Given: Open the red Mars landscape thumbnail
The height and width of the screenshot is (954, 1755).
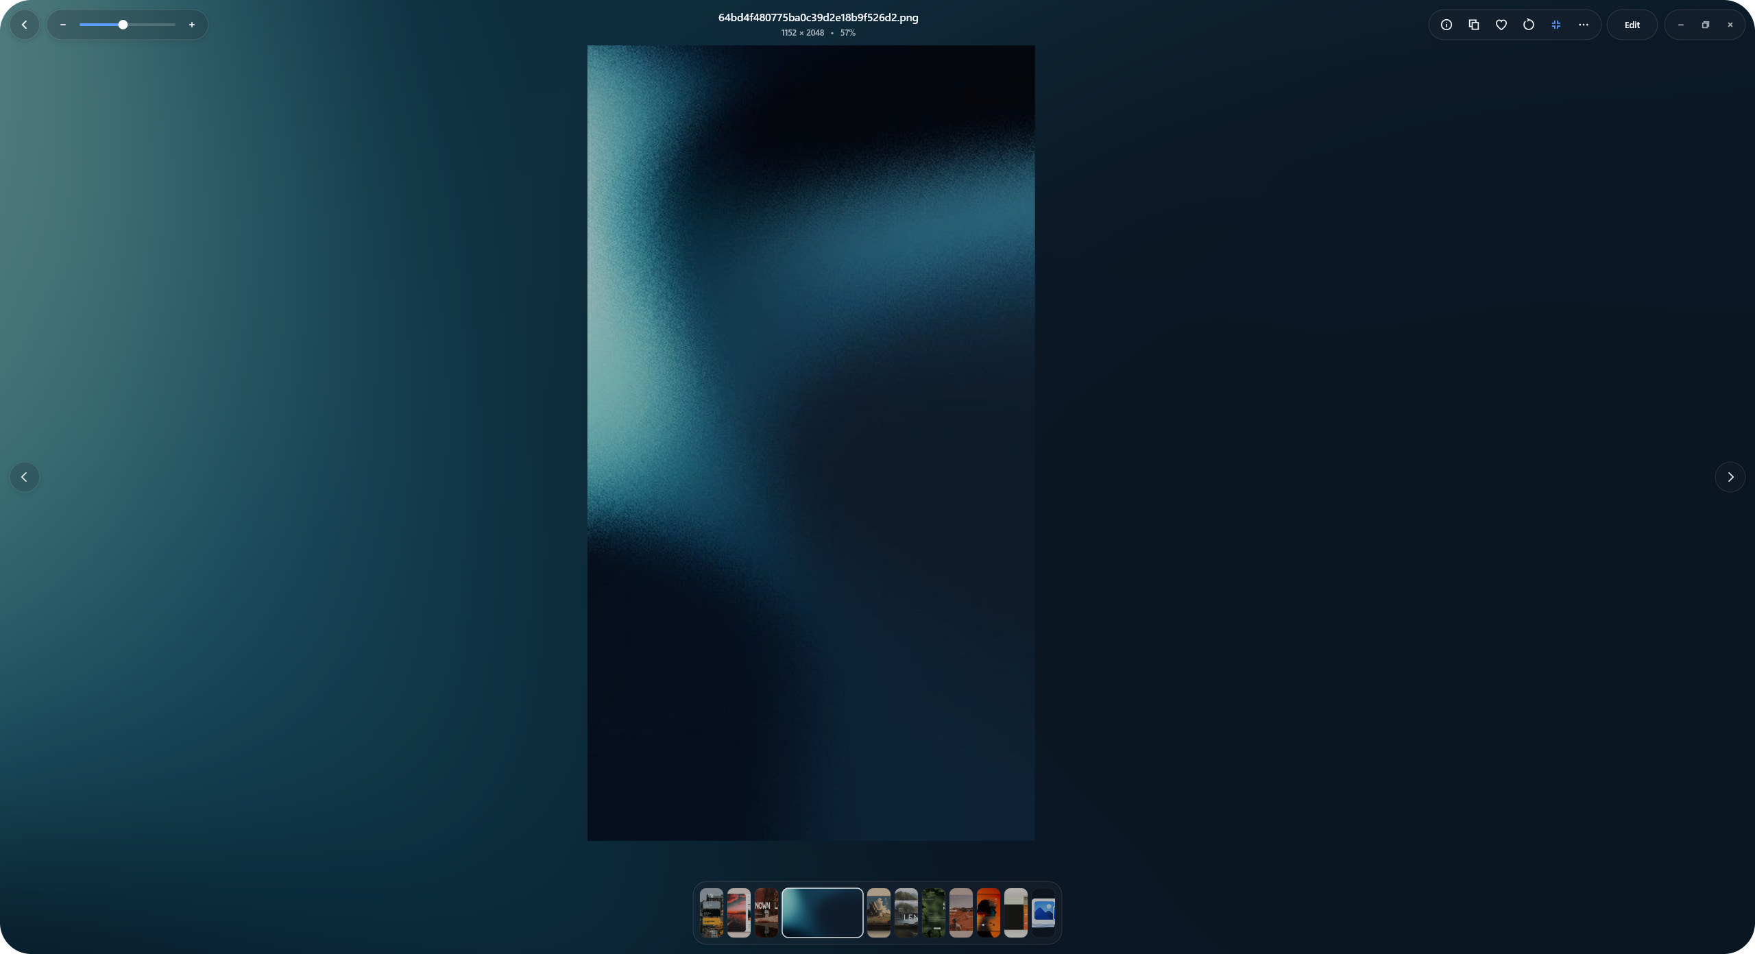Looking at the screenshot, I should click(x=961, y=913).
